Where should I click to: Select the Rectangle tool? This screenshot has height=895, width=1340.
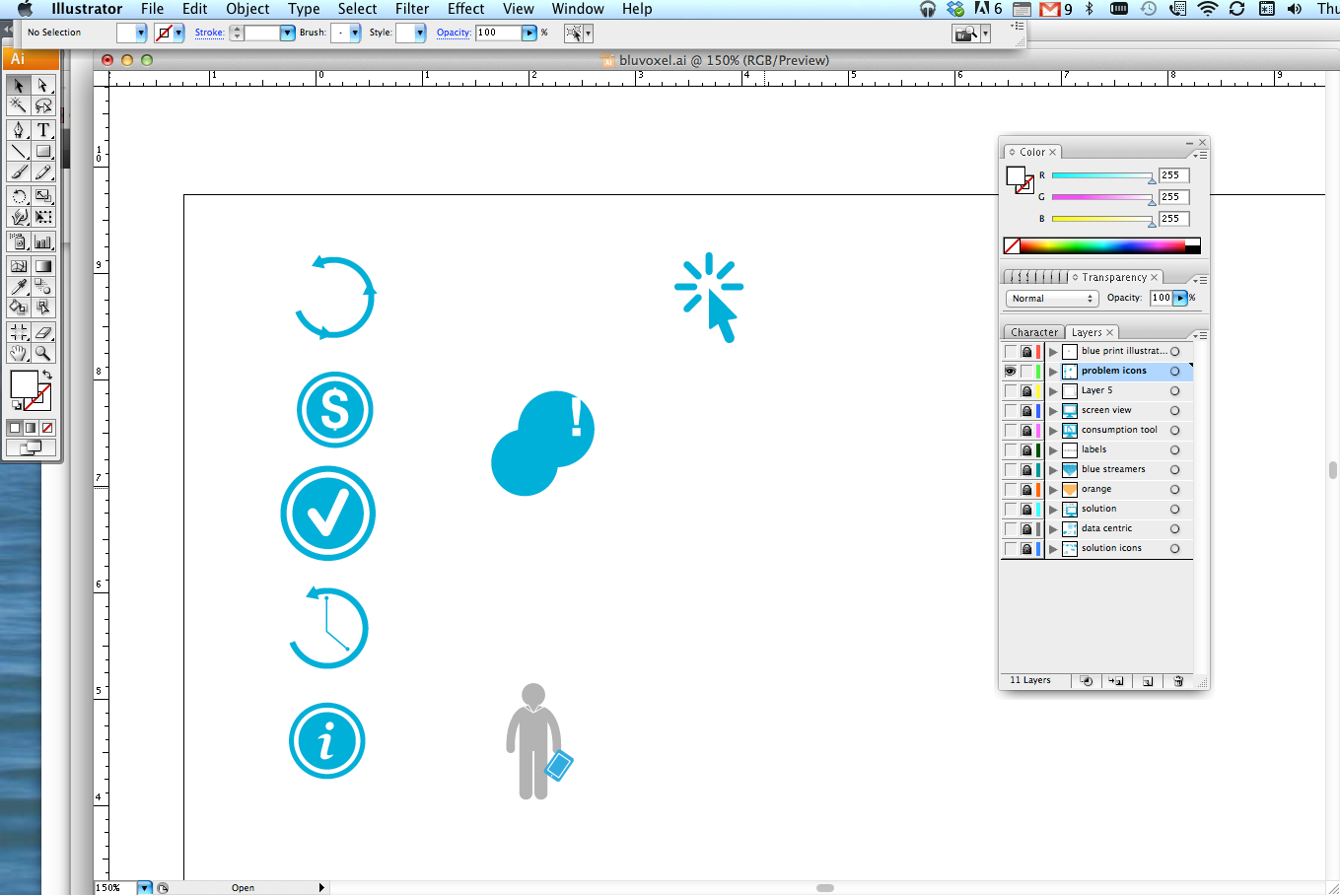[43, 152]
